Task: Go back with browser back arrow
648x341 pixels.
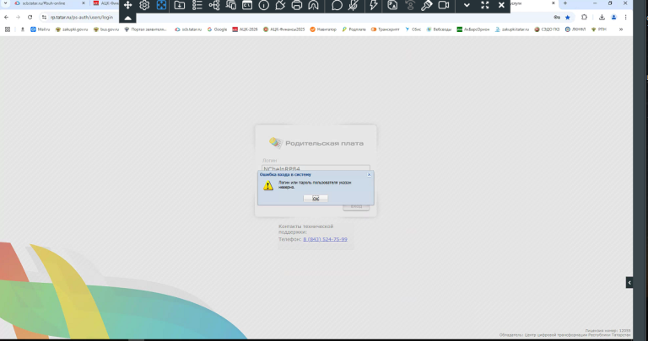Action: (x=6, y=18)
